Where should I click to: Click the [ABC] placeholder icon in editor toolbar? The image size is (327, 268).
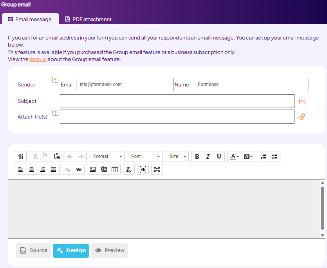(x=143, y=170)
